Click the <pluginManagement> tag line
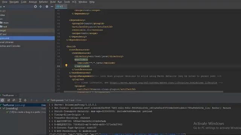241x135 pixels. tap(81, 76)
